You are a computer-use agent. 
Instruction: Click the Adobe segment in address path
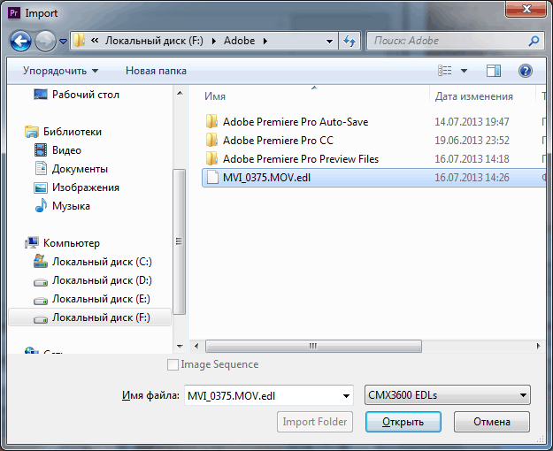tap(239, 41)
